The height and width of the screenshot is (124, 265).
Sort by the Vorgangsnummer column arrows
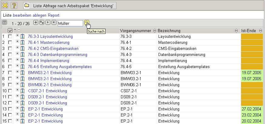coord(155,31)
